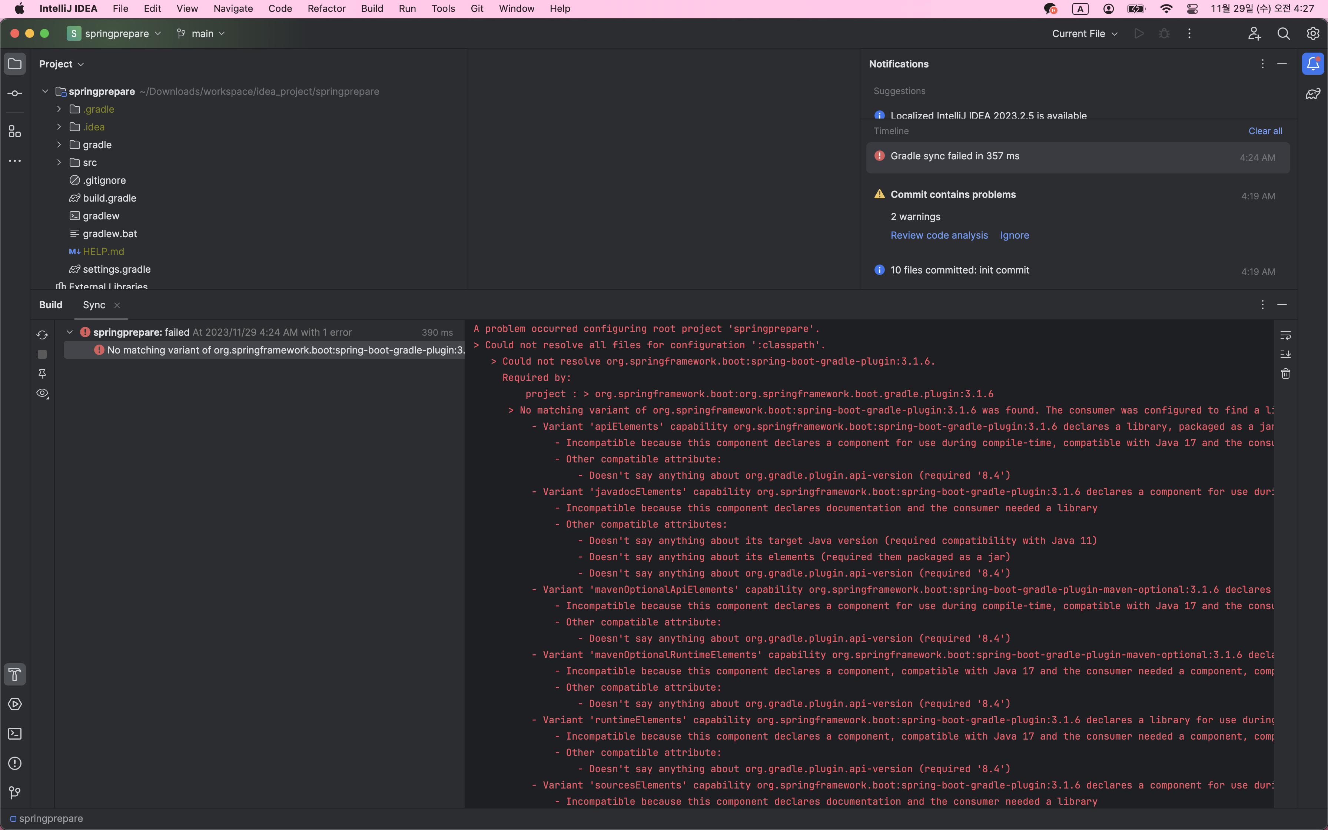The image size is (1328, 830).
Task: Switch to the Sync tab
Action: coord(94,305)
